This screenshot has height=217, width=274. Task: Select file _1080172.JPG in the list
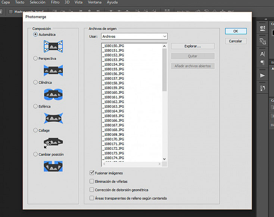[x=113, y=148]
